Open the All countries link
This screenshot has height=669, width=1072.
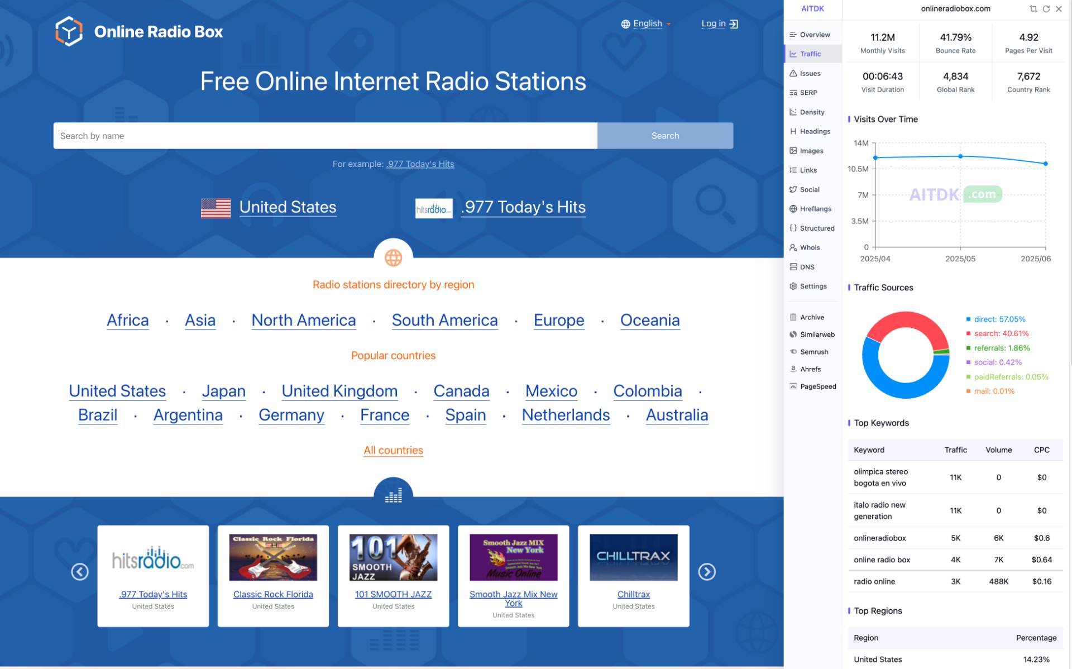[x=393, y=450]
